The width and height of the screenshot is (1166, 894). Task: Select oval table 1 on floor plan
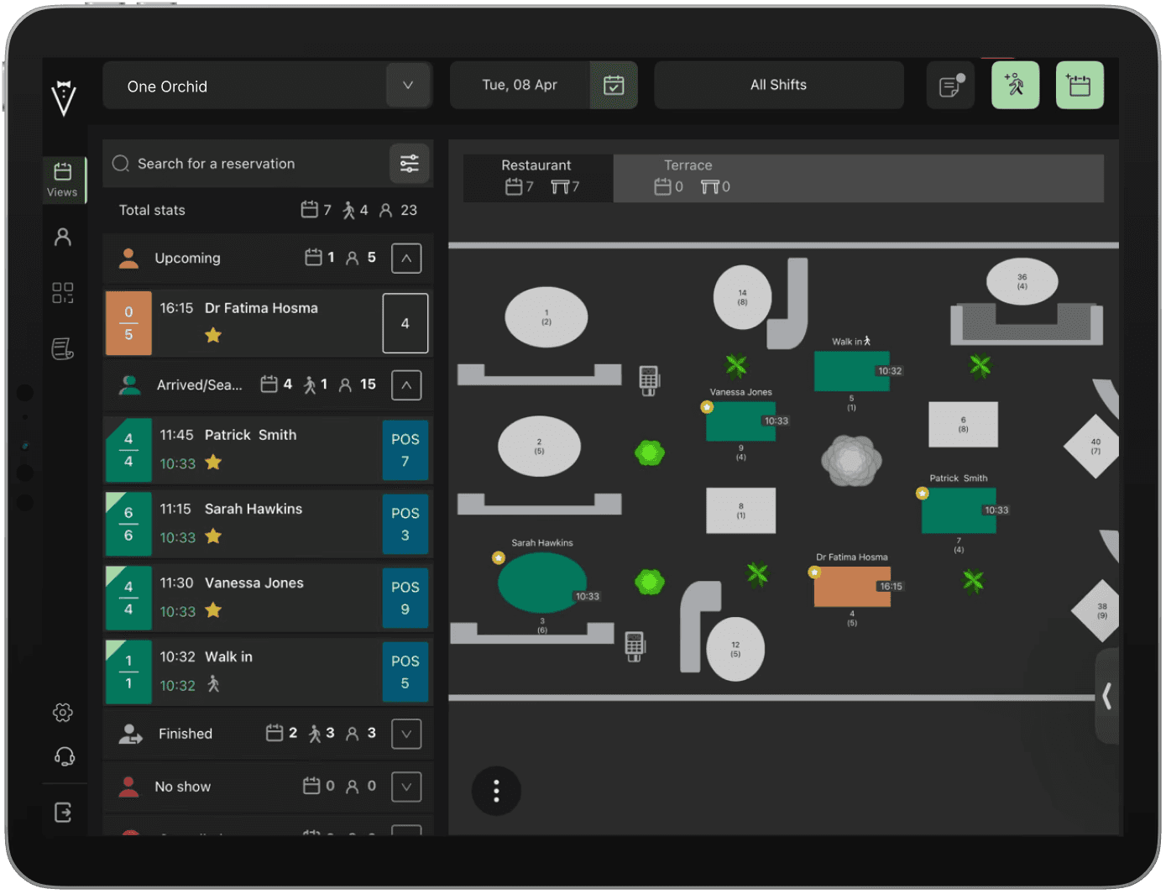(x=546, y=317)
